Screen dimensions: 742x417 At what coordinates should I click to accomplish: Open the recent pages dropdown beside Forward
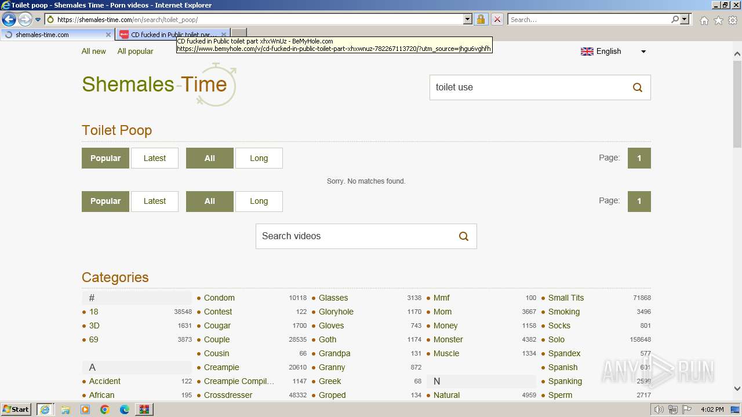38,20
